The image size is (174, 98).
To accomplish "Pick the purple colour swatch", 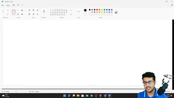I will point(112,10).
